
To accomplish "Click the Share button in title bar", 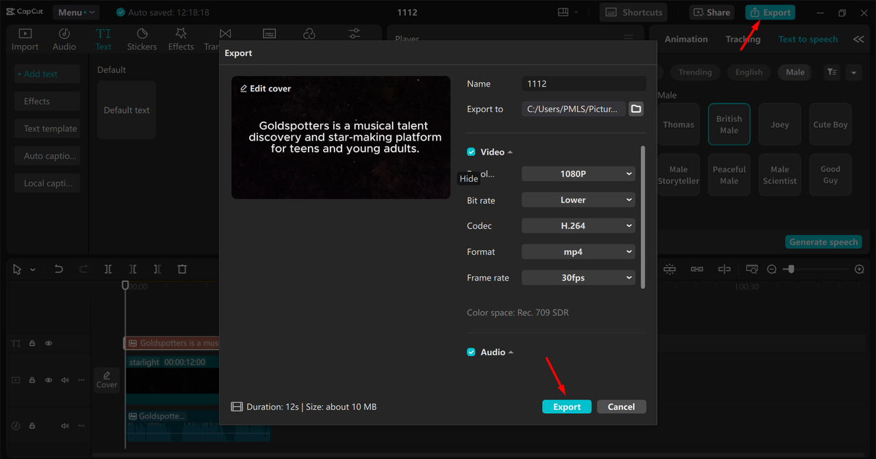I will tap(712, 12).
